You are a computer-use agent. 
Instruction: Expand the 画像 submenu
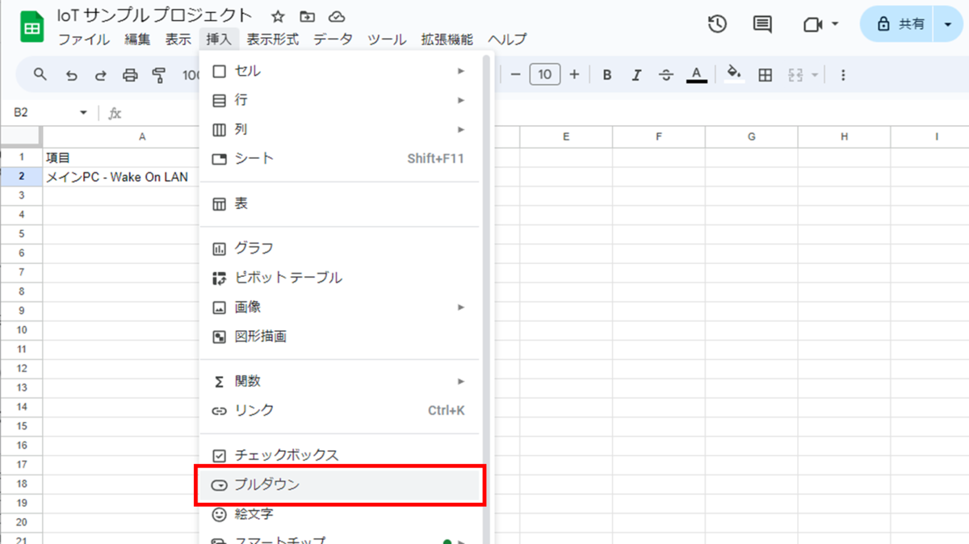[340, 307]
